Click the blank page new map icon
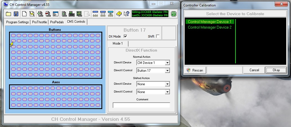Screen dimensions: 291x127 point(24,14)
